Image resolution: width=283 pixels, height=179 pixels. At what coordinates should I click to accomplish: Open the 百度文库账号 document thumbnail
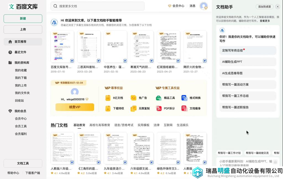click(62, 47)
